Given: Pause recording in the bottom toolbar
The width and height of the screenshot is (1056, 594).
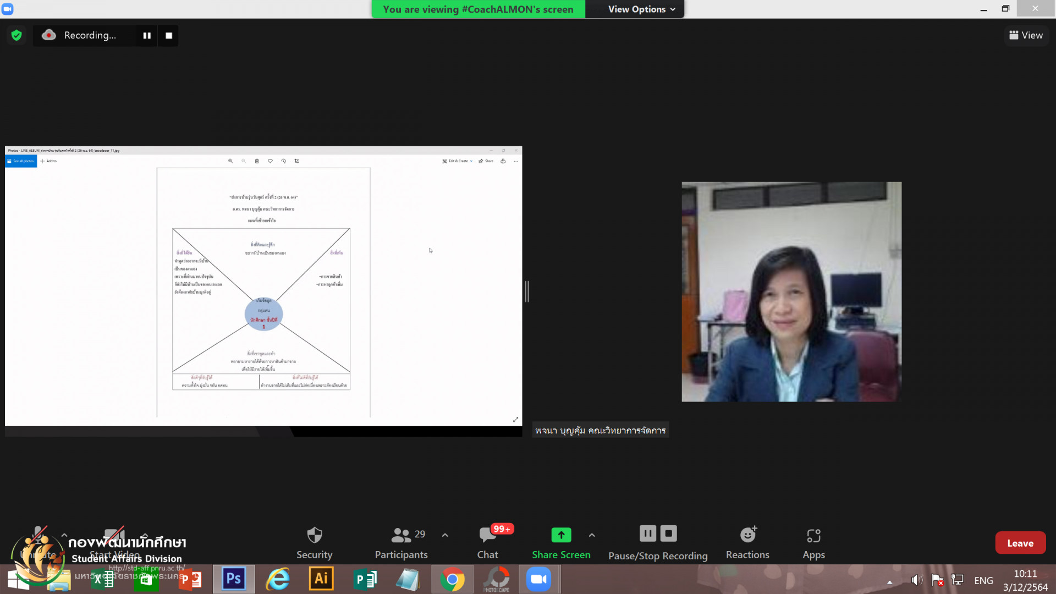Looking at the screenshot, I should pos(648,533).
